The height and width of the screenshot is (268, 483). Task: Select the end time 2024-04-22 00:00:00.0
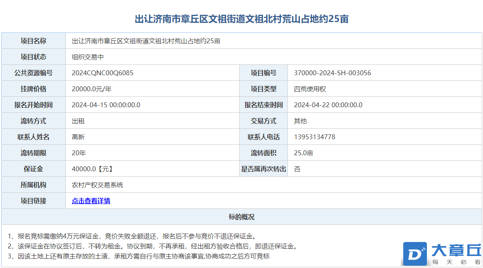pyautogui.click(x=328, y=105)
